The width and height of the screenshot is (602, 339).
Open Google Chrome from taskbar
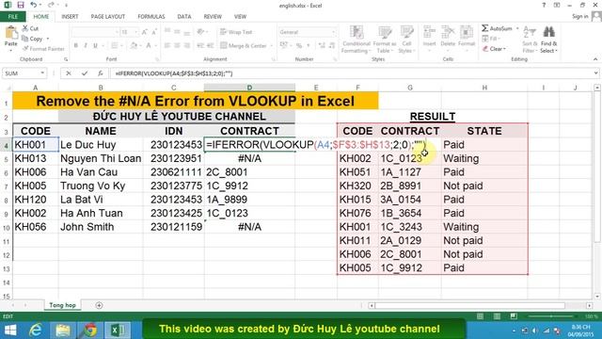point(90,330)
